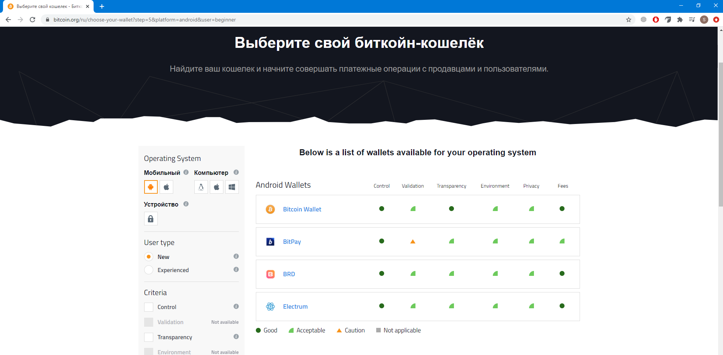Open the media control playlist icon
This screenshot has height=355, width=723.
(x=692, y=20)
